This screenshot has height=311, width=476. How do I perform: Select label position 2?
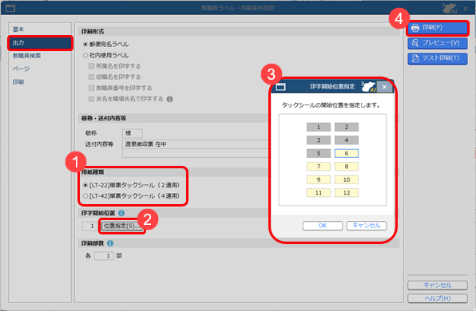click(x=347, y=127)
